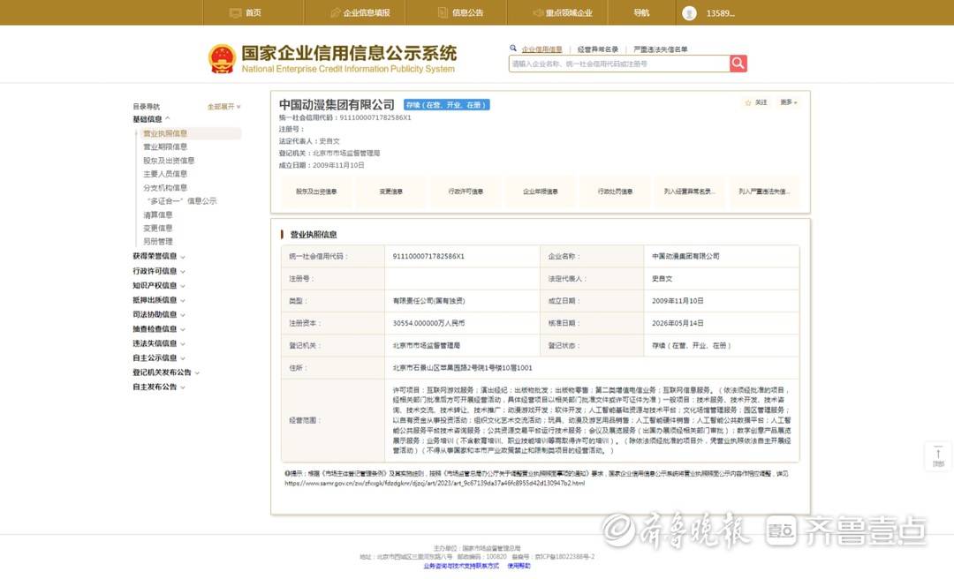Click the 信息公告 document icon

pos(443,12)
